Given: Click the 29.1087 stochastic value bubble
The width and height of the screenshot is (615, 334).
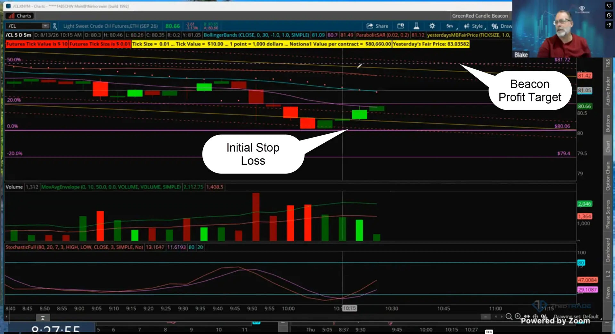Looking at the screenshot, I should click(x=587, y=290).
